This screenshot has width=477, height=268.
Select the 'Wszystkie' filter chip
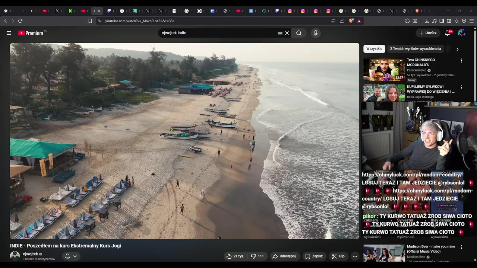tap(374, 49)
